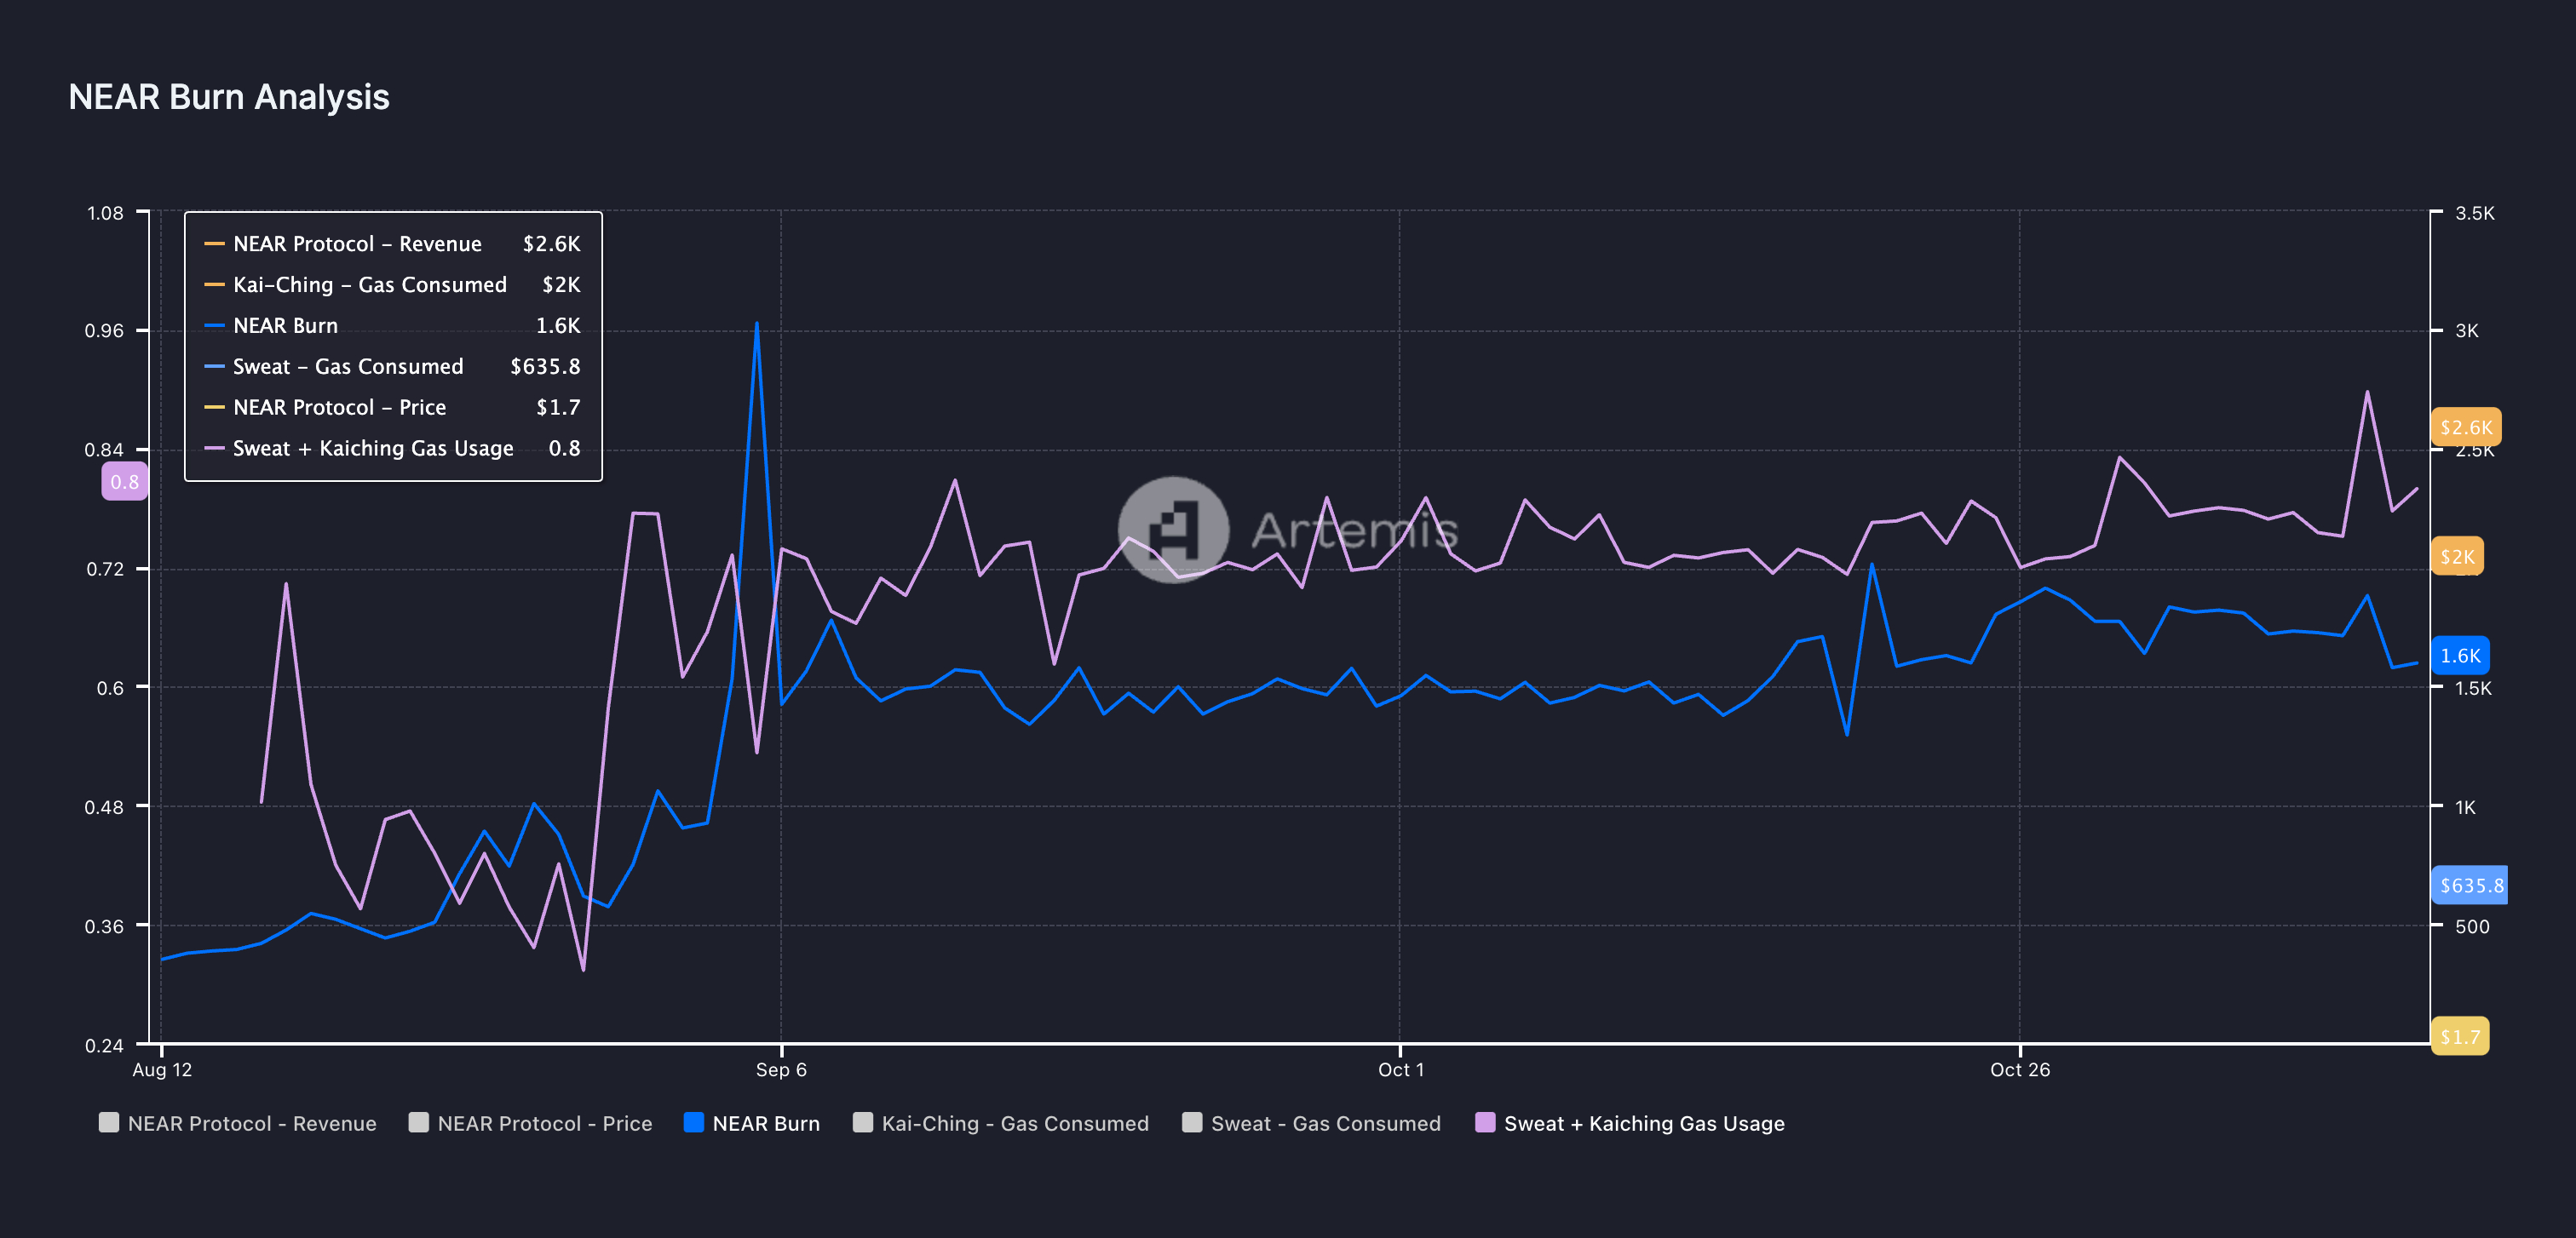Click the Kai-Ching - Gas Consumed legend label
This screenshot has width=2576, height=1238.
(1015, 1123)
